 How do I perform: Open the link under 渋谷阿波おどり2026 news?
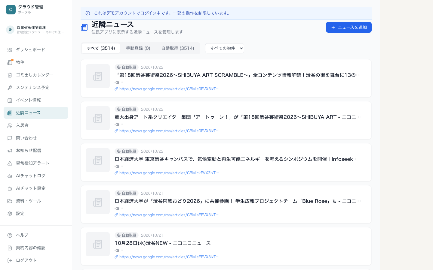point(169,215)
